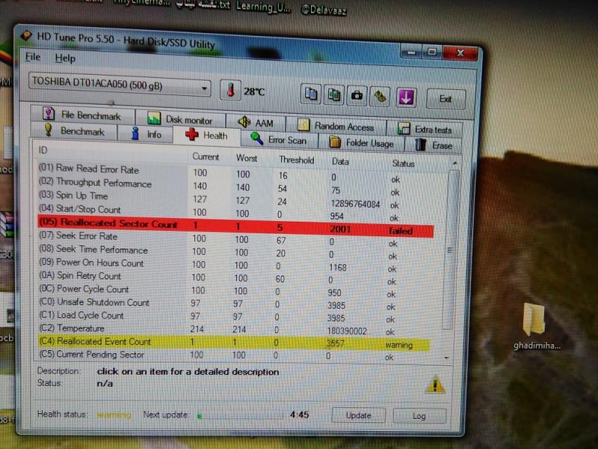This screenshot has height=449, width=598.
Task: Click the Worst column header
Action: click(247, 158)
